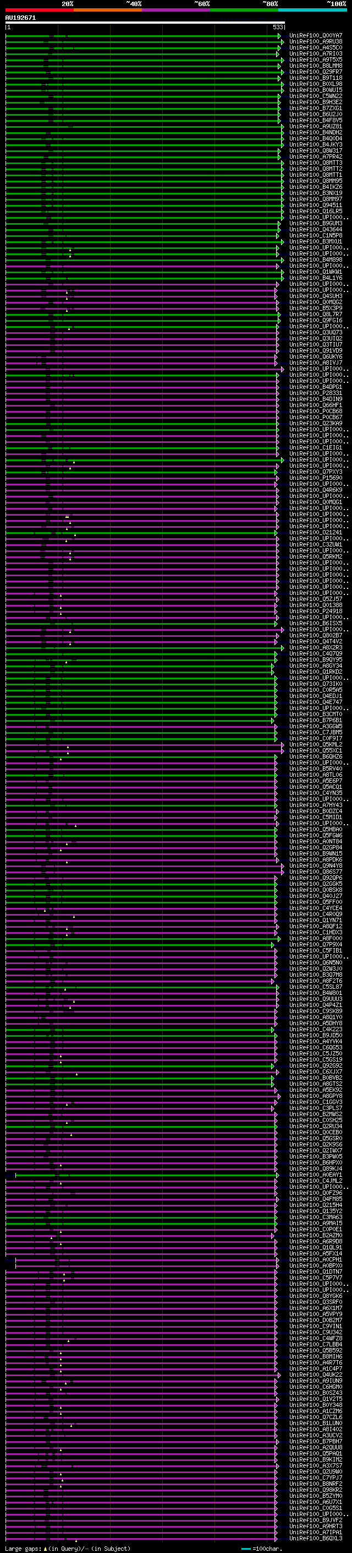Select label UniRef100_Q7P9X4

[316, 945]
